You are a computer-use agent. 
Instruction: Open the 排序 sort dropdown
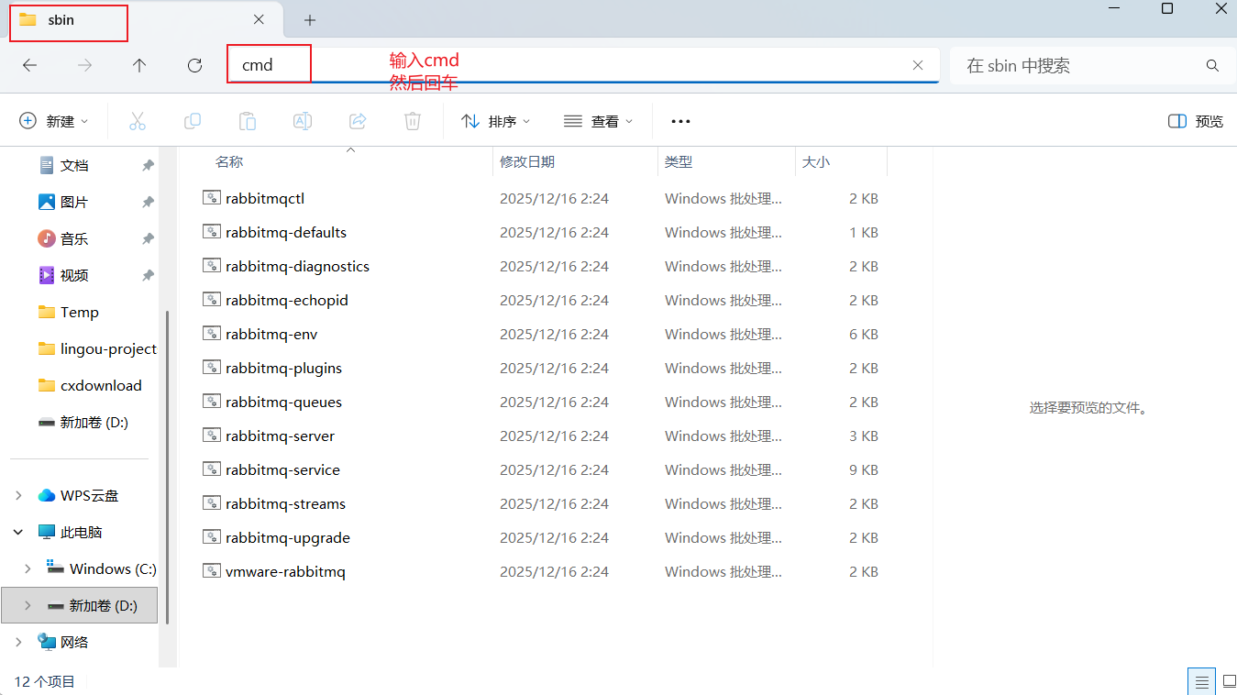coord(495,121)
